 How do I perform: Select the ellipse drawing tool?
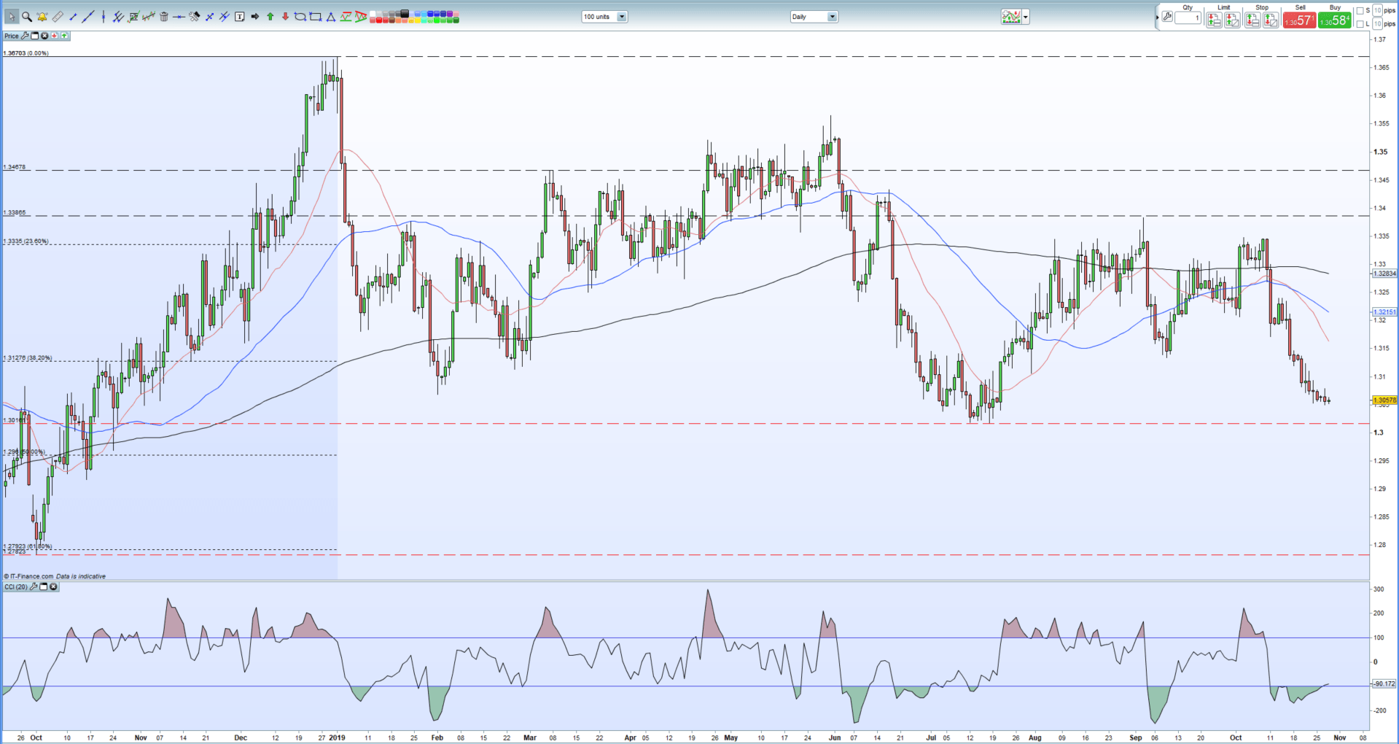300,17
